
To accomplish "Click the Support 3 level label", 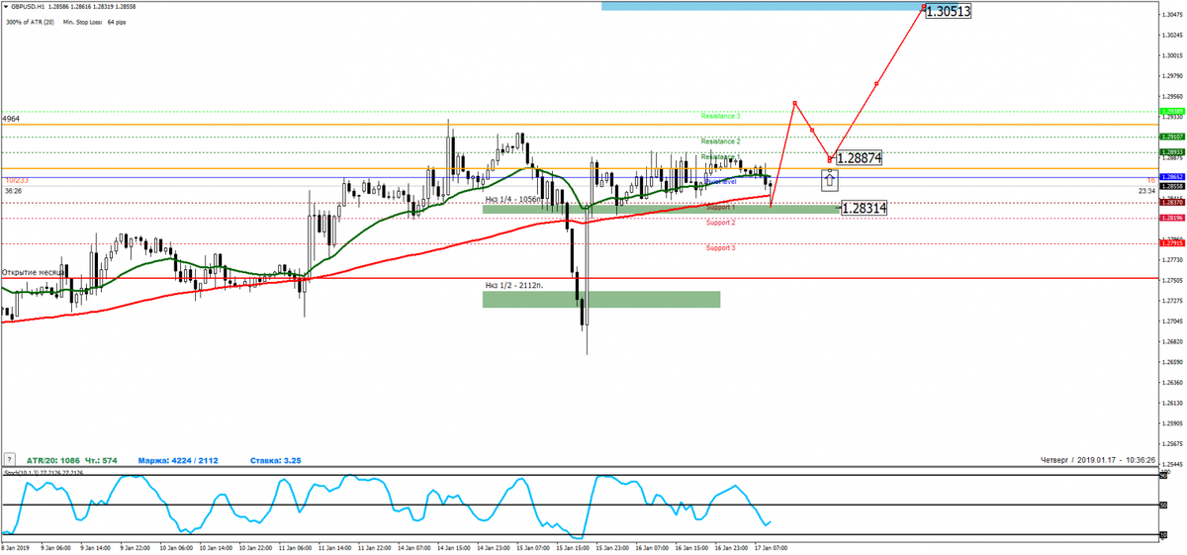I will [720, 247].
